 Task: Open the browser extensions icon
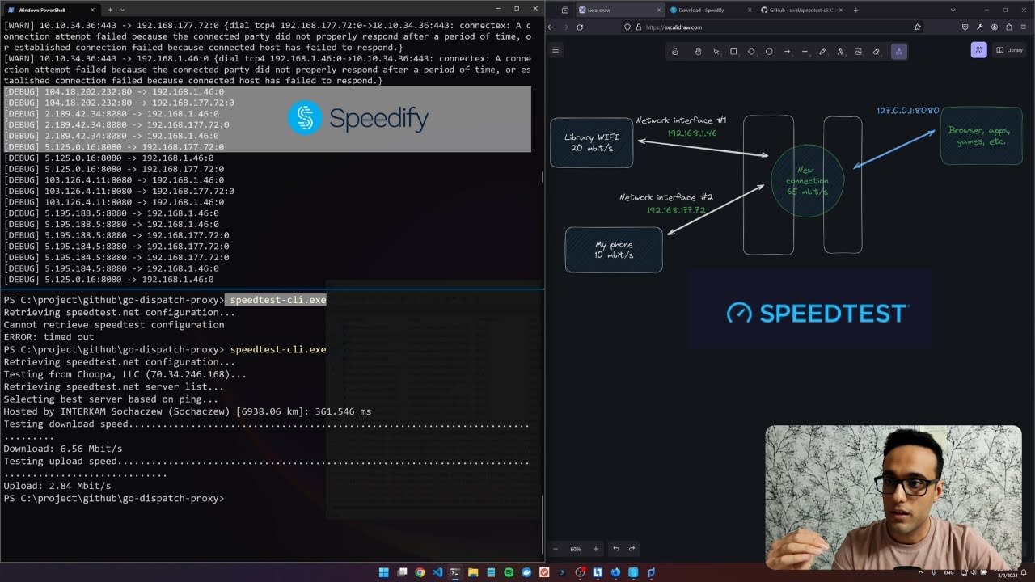pyautogui.click(x=1009, y=27)
